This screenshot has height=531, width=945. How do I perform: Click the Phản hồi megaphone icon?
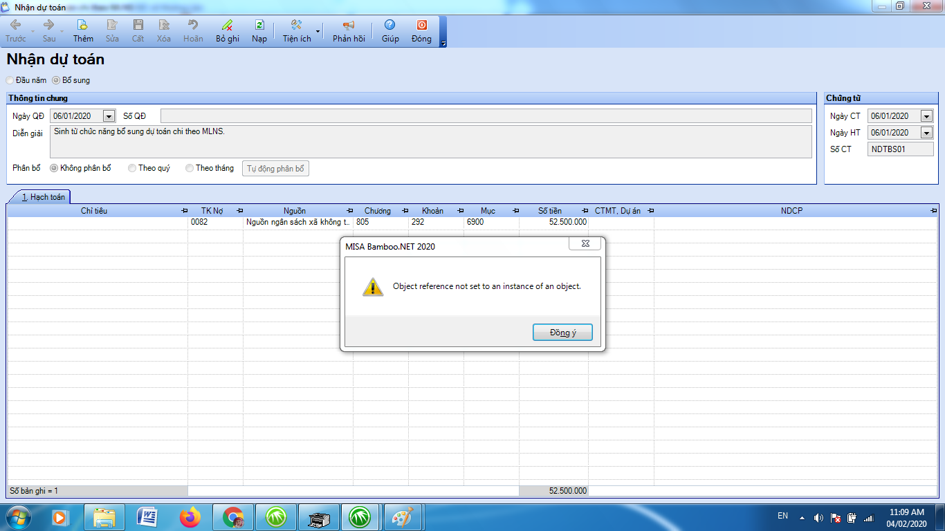pos(349,26)
